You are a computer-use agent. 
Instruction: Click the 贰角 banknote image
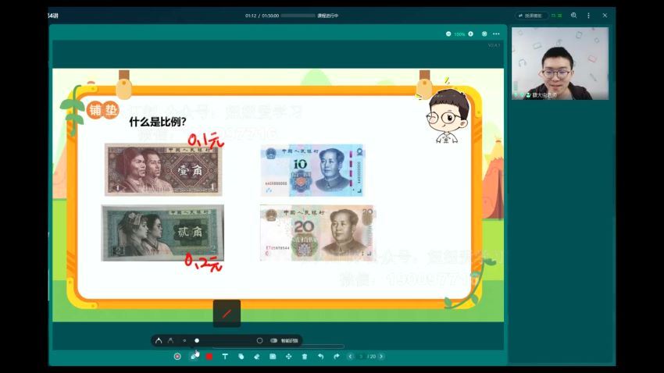click(162, 233)
